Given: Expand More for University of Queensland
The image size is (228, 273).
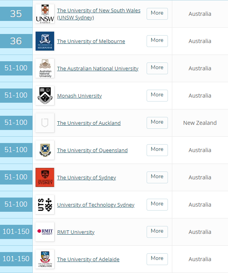Looking at the screenshot, I should [157, 150].
